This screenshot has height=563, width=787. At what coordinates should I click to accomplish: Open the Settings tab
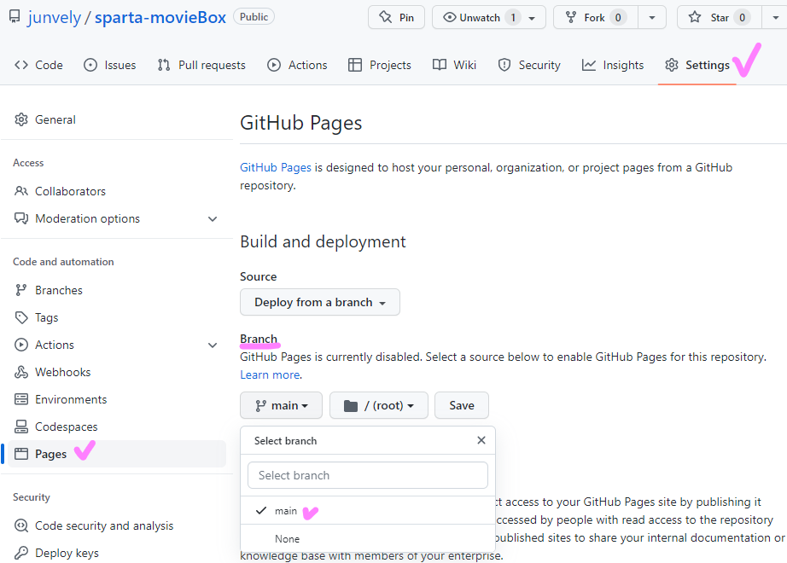[x=697, y=65]
